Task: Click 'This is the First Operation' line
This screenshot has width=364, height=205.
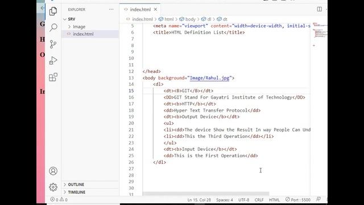Action: [210, 155]
